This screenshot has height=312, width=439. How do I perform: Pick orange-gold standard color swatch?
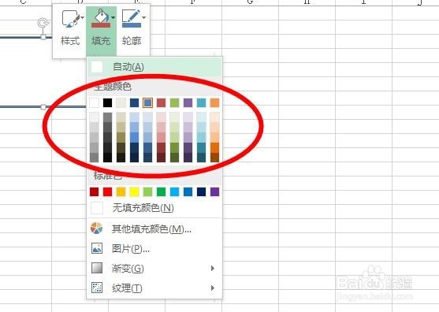pyautogui.click(x=121, y=192)
